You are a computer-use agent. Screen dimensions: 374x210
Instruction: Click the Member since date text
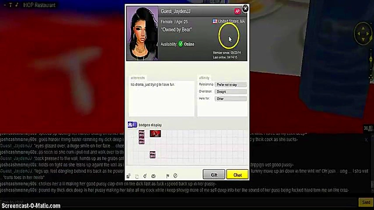click(227, 52)
